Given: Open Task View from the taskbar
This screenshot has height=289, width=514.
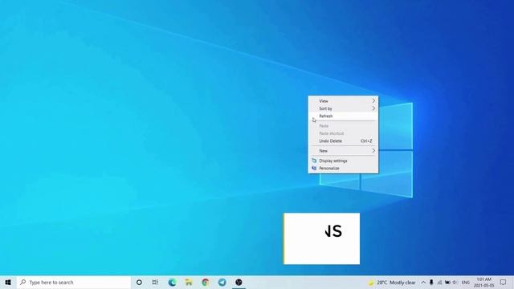Looking at the screenshot, I should coord(155,282).
